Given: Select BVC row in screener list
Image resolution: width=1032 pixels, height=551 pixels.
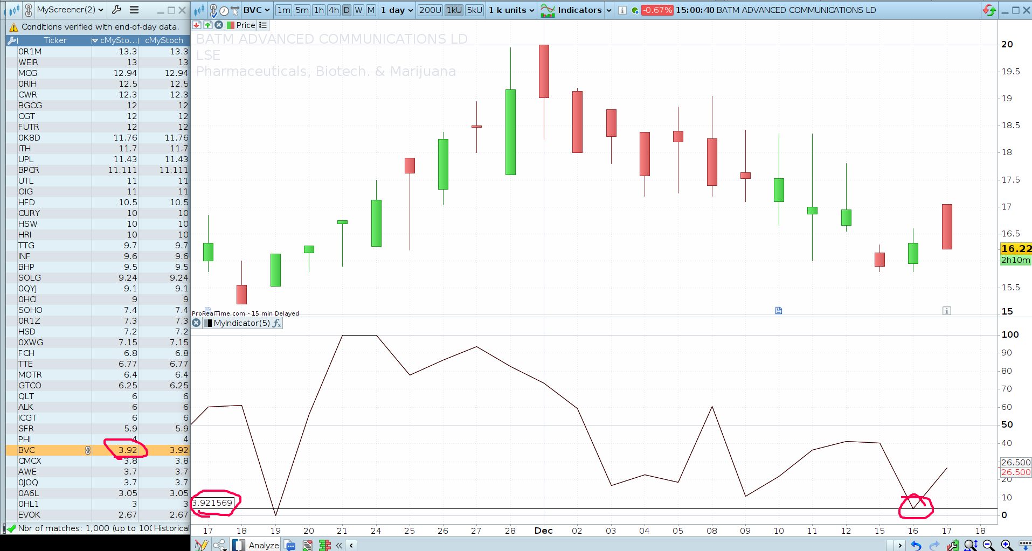Looking at the screenshot, I should [98, 450].
